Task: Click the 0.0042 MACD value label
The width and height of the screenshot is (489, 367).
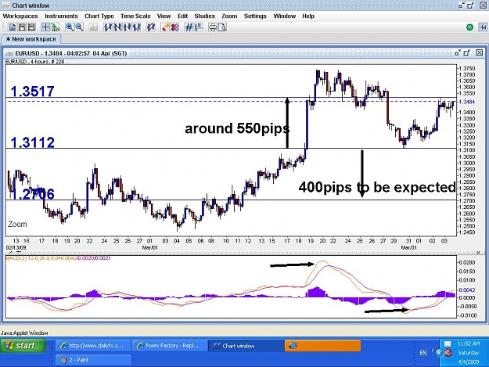Action: (468, 290)
